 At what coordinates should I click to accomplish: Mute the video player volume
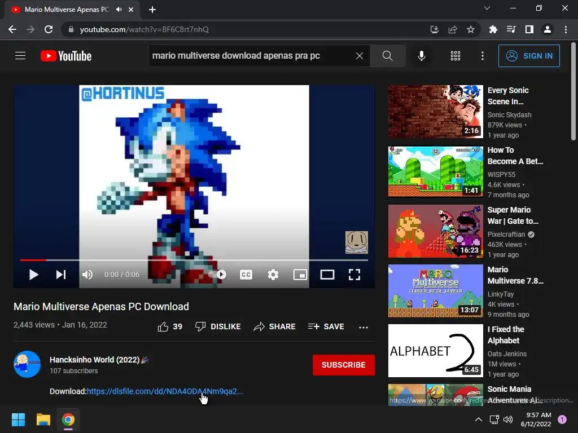(87, 275)
